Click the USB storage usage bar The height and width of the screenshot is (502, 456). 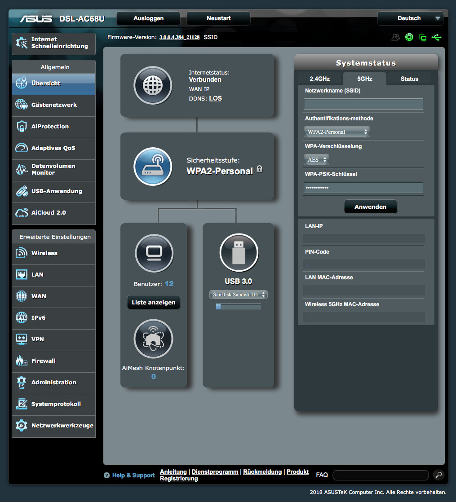[x=239, y=307]
